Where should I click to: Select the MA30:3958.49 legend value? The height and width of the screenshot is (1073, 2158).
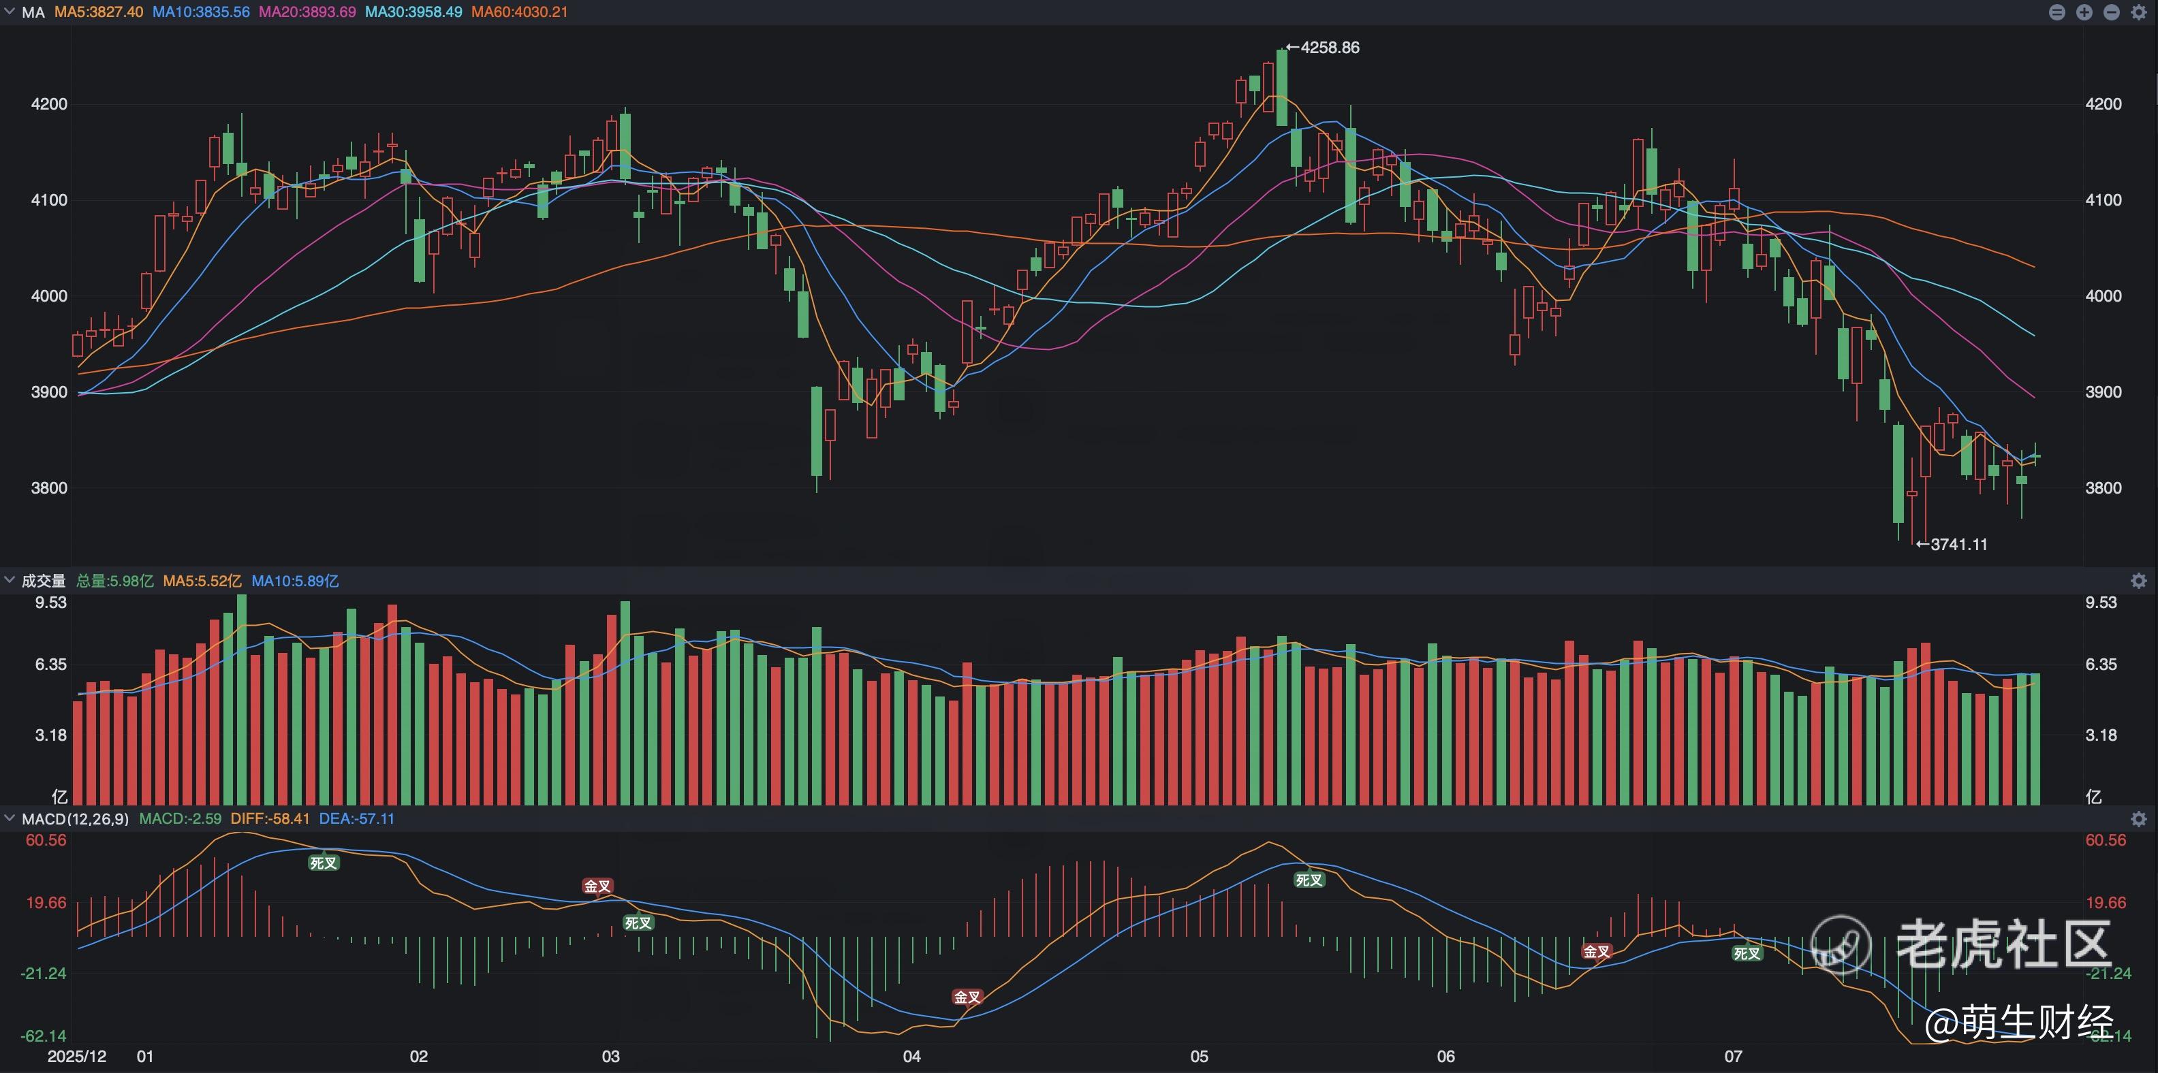(x=414, y=12)
